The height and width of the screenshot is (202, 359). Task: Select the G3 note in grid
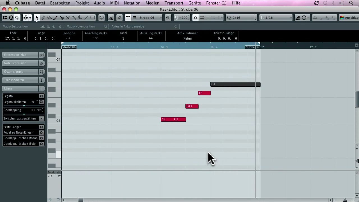(x=235, y=84)
